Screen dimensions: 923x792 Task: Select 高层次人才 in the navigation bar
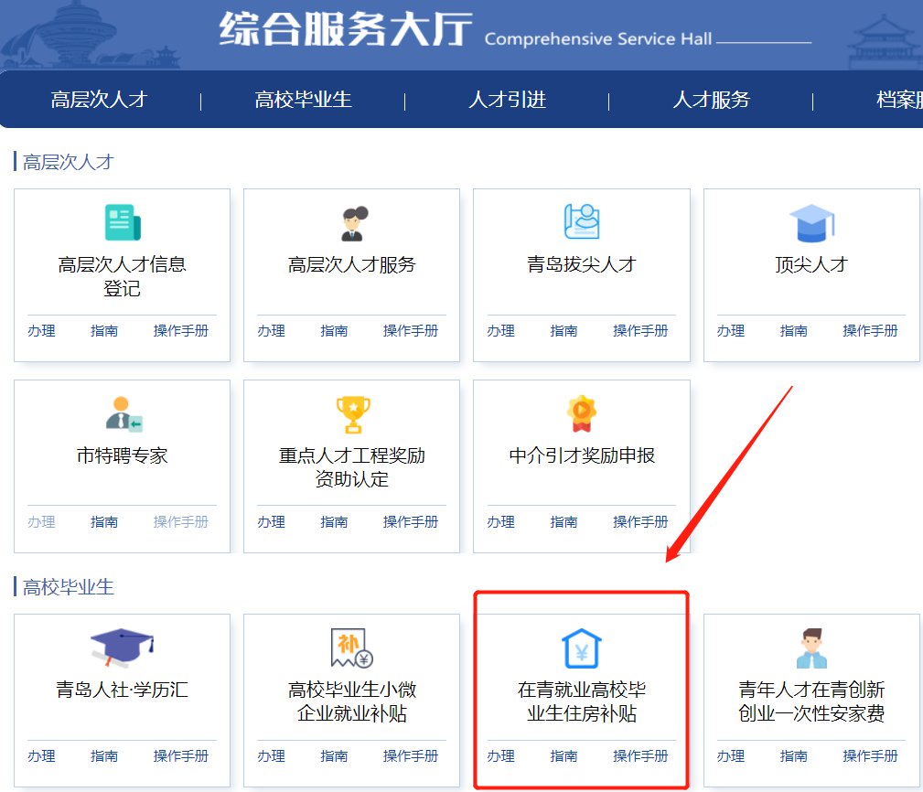(x=99, y=100)
